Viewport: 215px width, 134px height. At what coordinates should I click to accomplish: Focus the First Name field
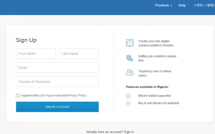click(x=36, y=54)
